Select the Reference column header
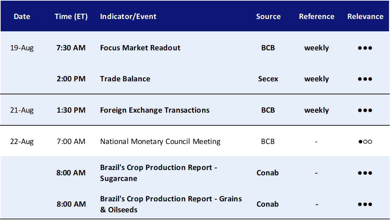Screen dimensions: 390x222 (x=317, y=16)
